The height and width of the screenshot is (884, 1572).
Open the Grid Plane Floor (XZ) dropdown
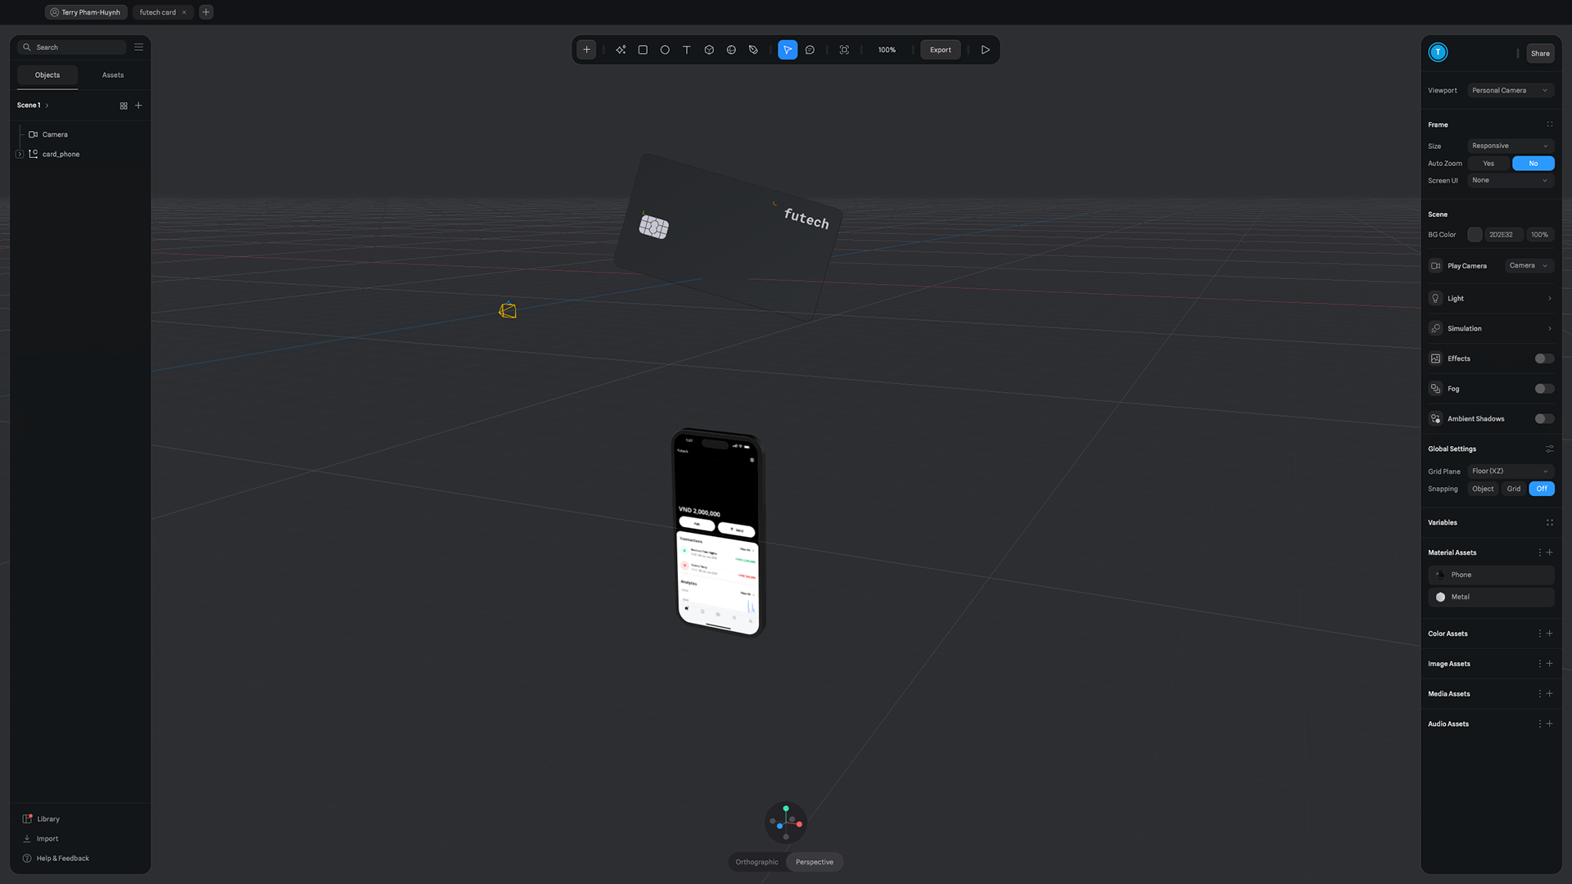[1509, 471]
